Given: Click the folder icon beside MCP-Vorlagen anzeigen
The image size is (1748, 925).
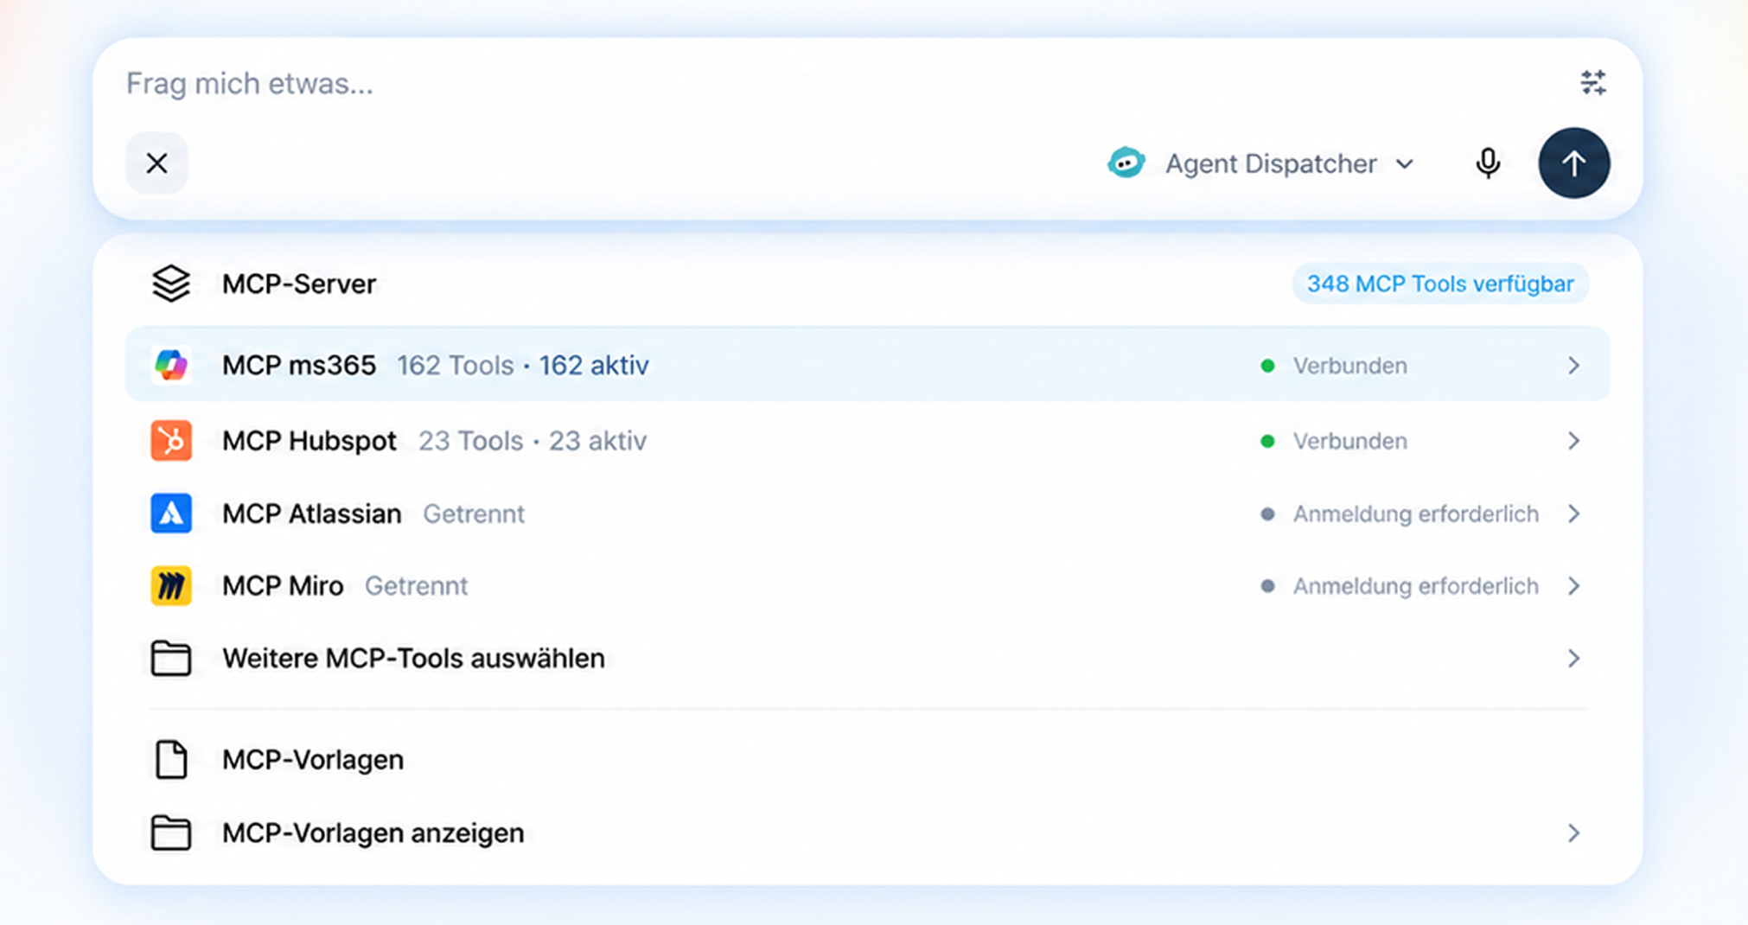Looking at the screenshot, I should (171, 833).
